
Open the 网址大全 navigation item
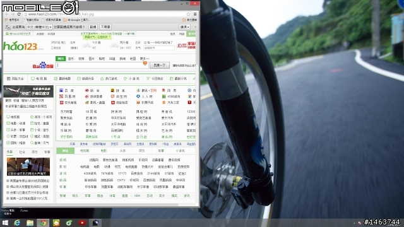click(15, 78)
